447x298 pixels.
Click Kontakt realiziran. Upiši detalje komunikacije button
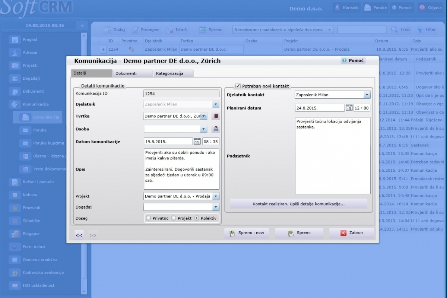coord(298,204)
